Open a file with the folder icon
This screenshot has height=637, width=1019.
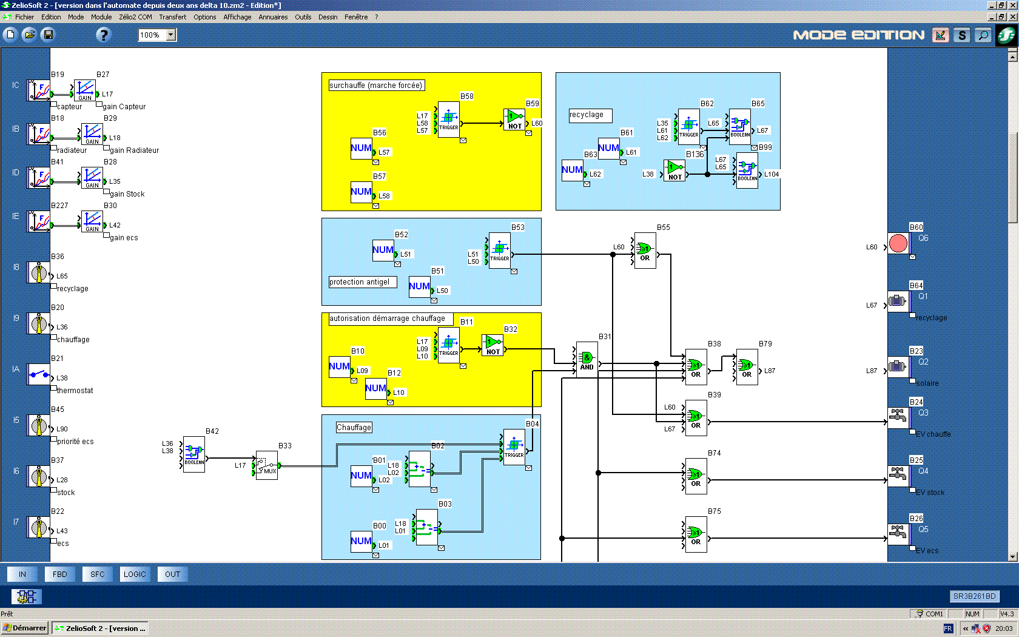click(29, 35)
